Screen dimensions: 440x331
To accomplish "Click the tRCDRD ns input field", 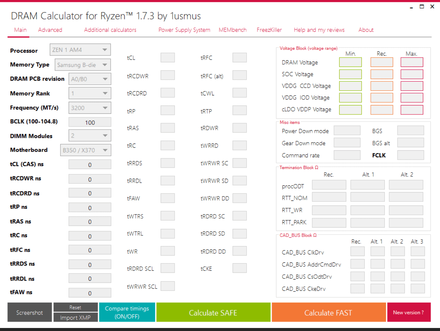I will click(90, 193).
